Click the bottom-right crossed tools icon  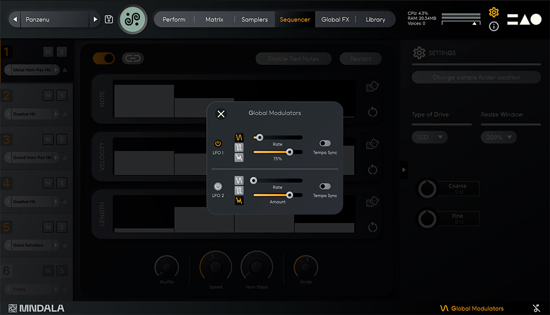coord(536,308)
